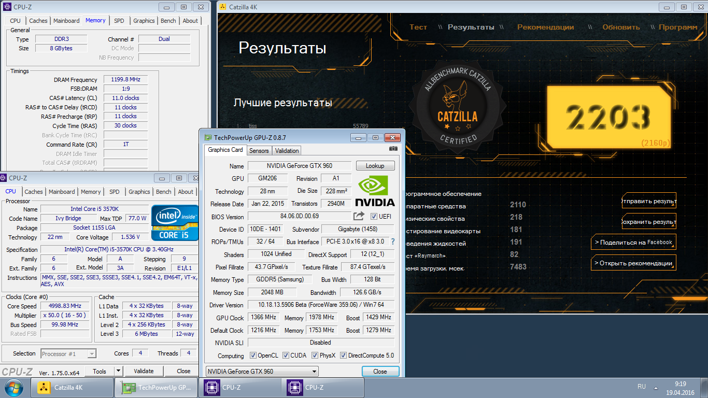Open the Processor #1 selection dropdown

68,354
